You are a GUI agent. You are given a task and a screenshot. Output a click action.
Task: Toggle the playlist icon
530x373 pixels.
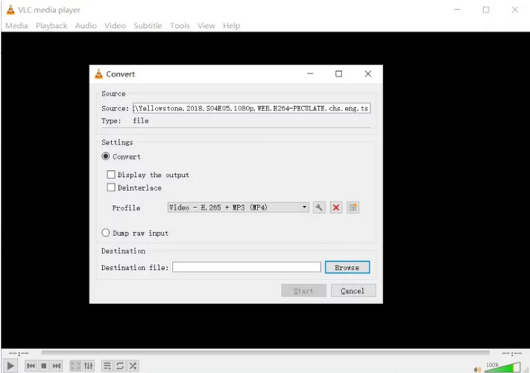(x=107, y=365)
